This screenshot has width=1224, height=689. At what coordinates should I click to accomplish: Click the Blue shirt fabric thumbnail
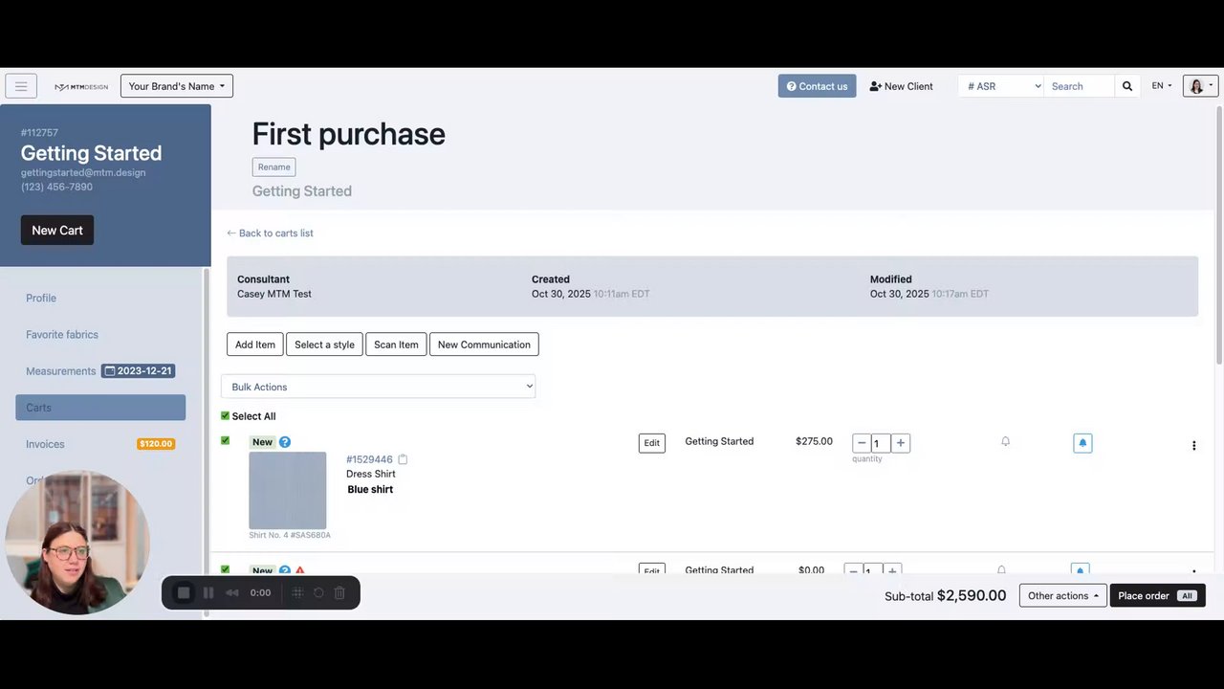(288, 490)
